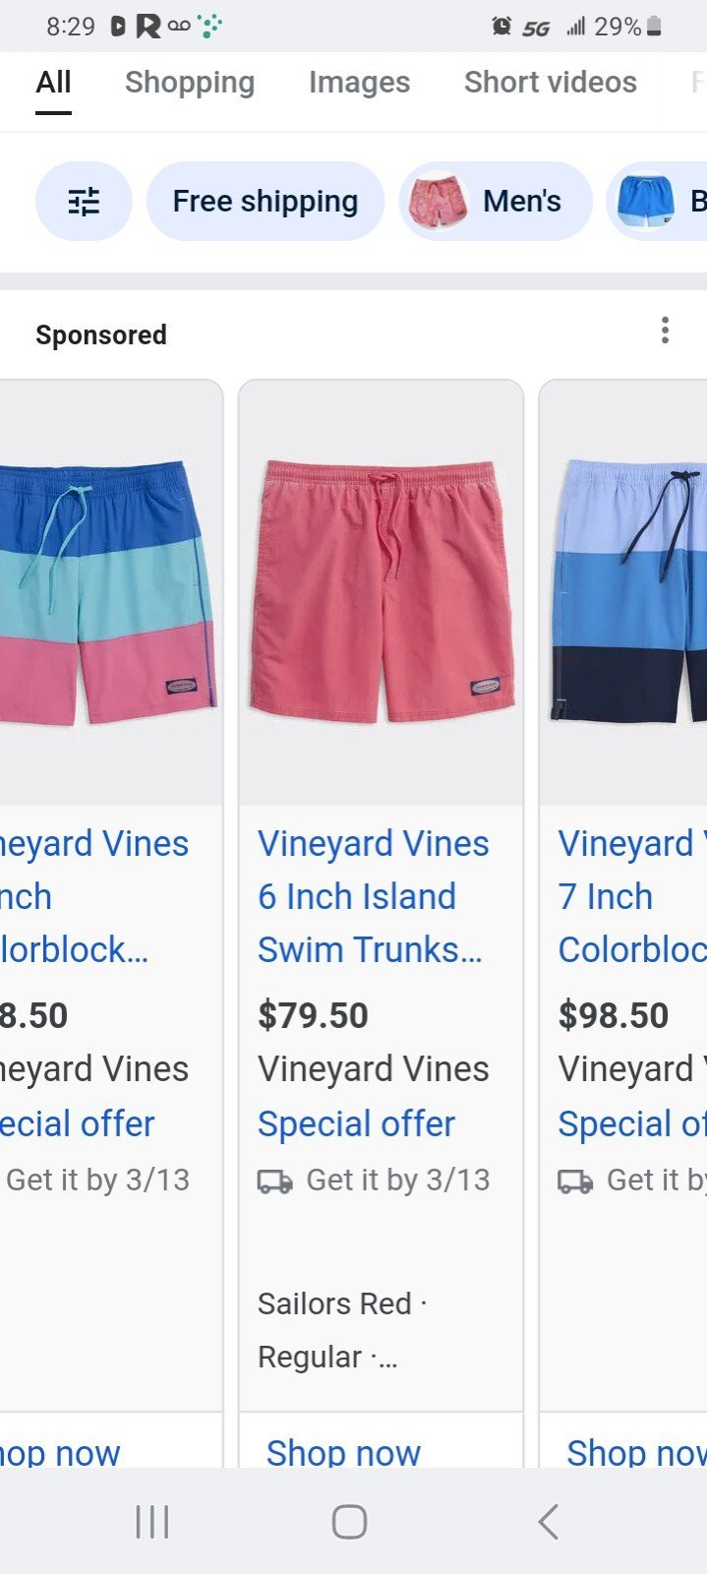
Task: Toggle the blue shorts filter chip
Action: [x=657, y=202]
